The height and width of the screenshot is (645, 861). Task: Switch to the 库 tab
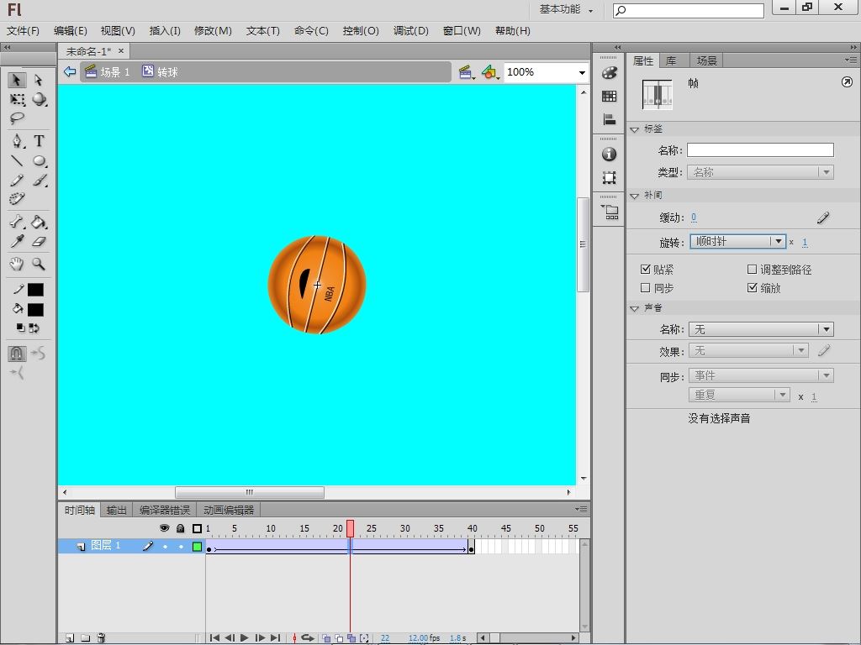(671, 60)
